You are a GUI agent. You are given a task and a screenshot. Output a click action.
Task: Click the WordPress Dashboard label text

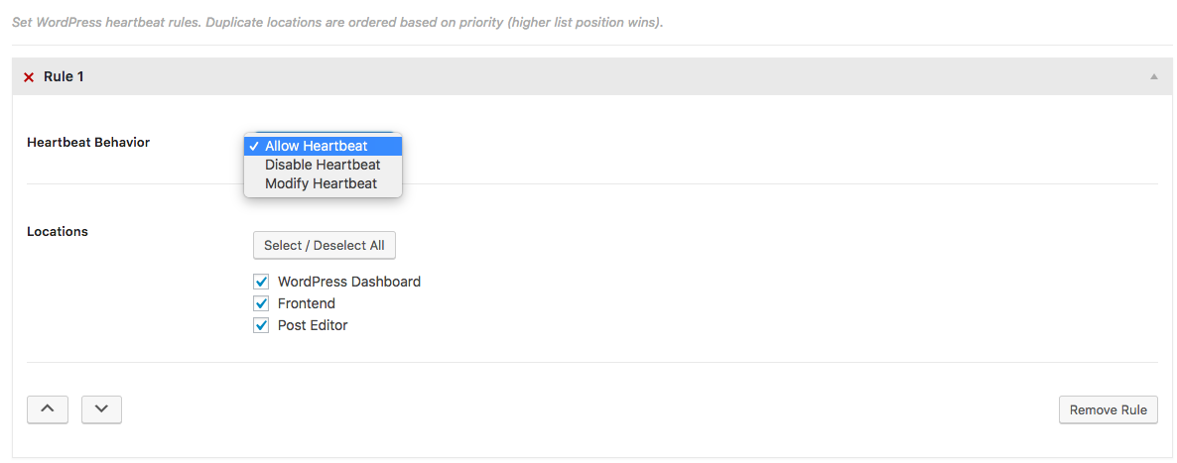pyautogui.click(x=349, y=282)
